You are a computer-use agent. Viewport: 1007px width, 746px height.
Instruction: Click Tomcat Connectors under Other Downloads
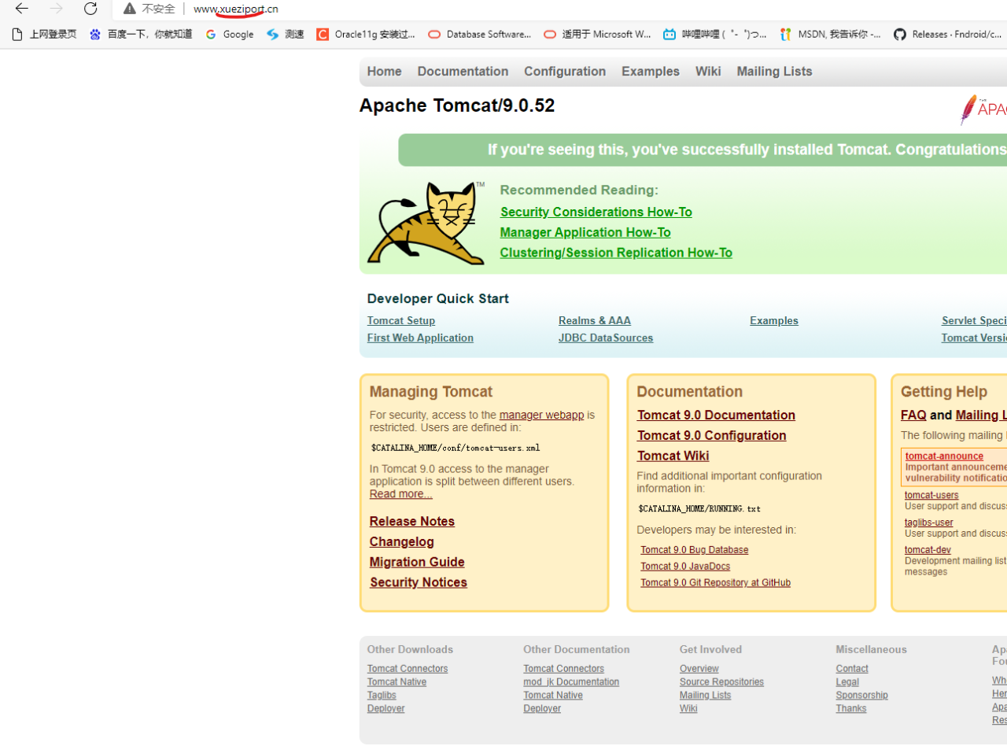[408, 669]
